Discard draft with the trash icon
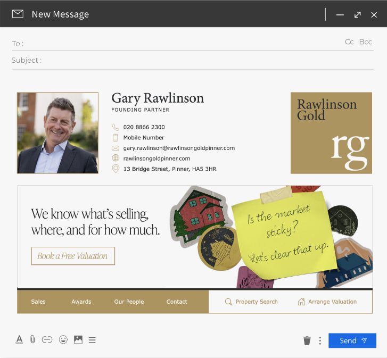 (x=307, y=340)
